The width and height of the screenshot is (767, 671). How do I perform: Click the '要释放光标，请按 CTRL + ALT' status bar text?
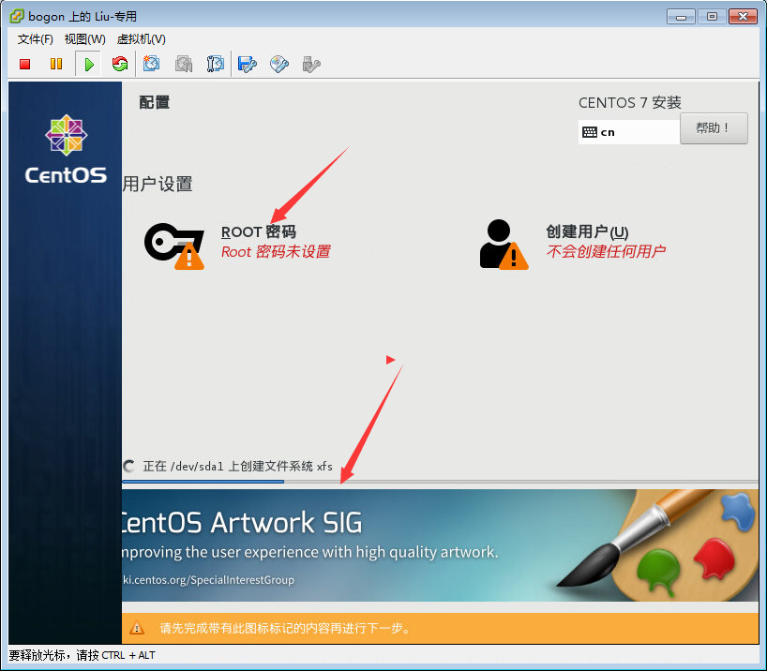click(x=83, y=655)
